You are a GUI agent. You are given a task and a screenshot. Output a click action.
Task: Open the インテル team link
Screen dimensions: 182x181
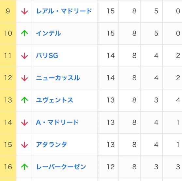[49, 33]
